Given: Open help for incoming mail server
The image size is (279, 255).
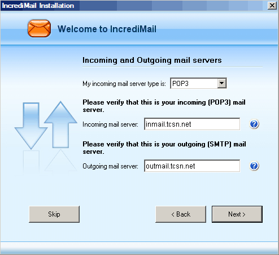Looking at the screenshot, I should [254, 124].
